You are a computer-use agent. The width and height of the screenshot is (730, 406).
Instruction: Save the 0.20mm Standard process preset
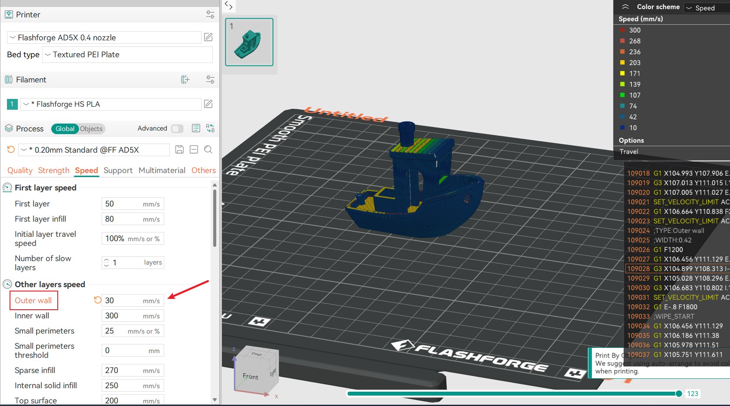[x=179, y=150]
